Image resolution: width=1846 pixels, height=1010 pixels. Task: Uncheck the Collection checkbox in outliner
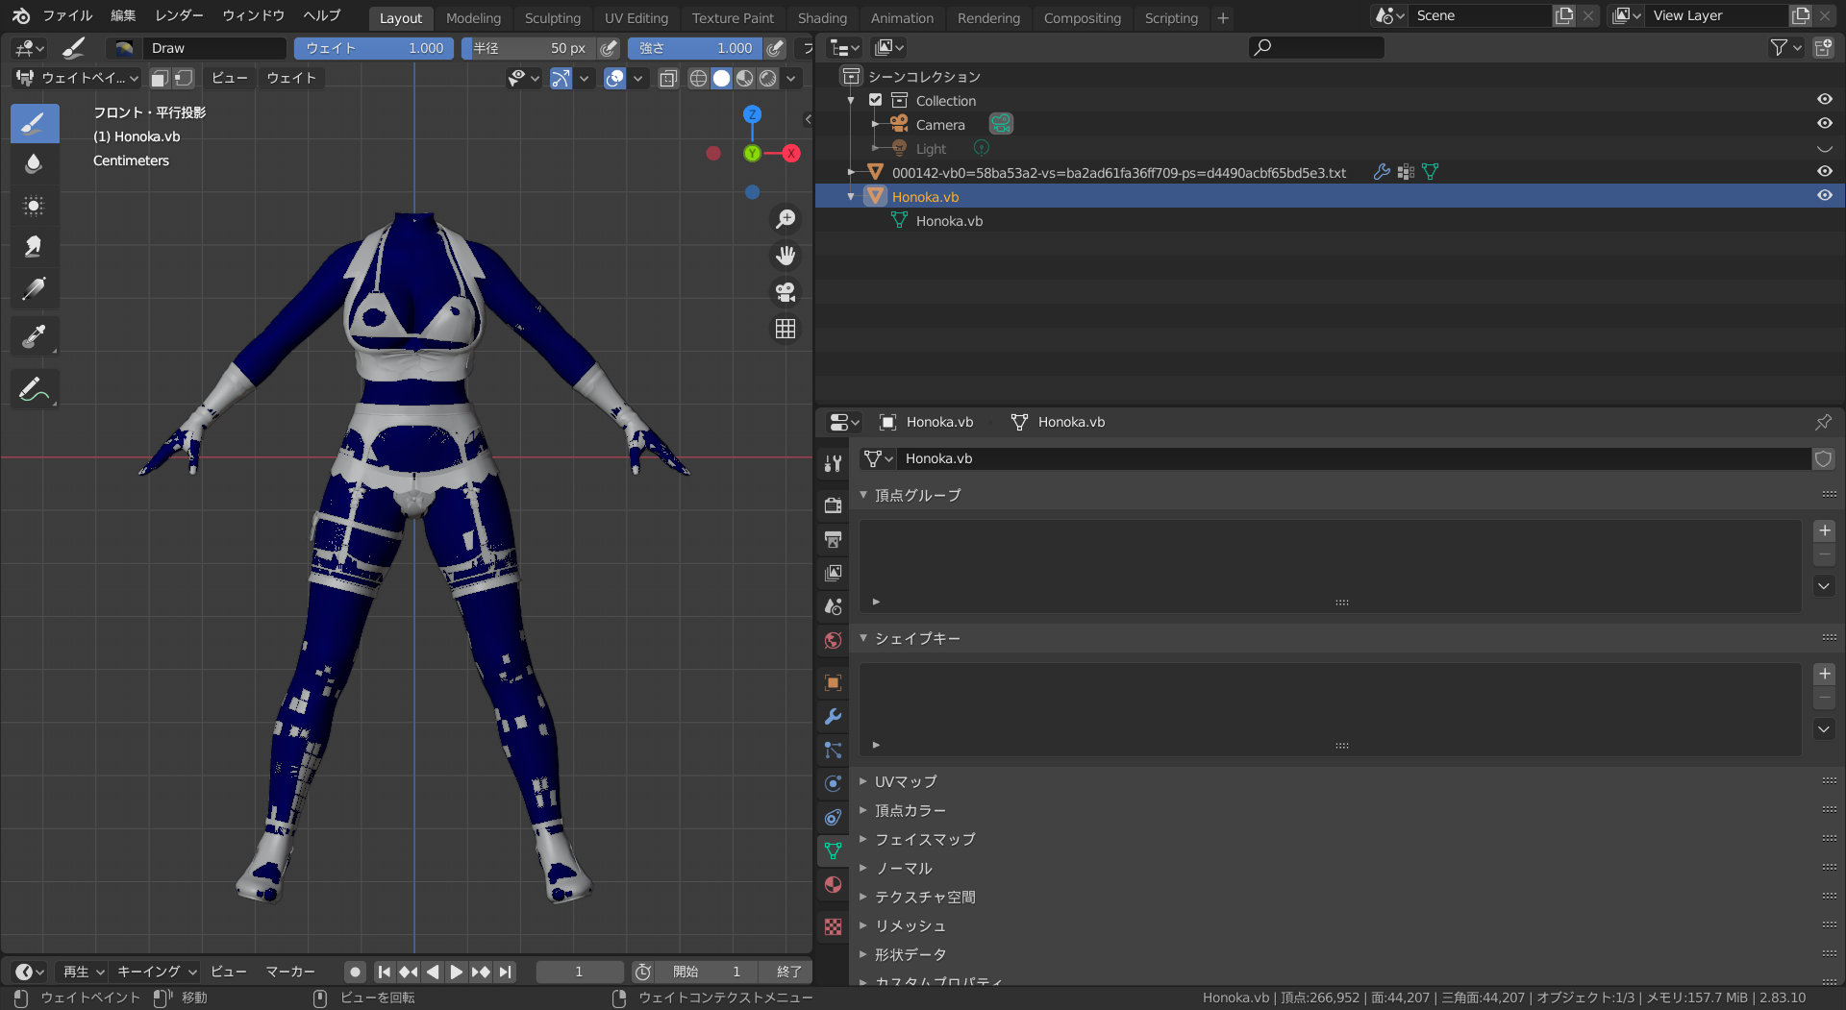point(875,100)
